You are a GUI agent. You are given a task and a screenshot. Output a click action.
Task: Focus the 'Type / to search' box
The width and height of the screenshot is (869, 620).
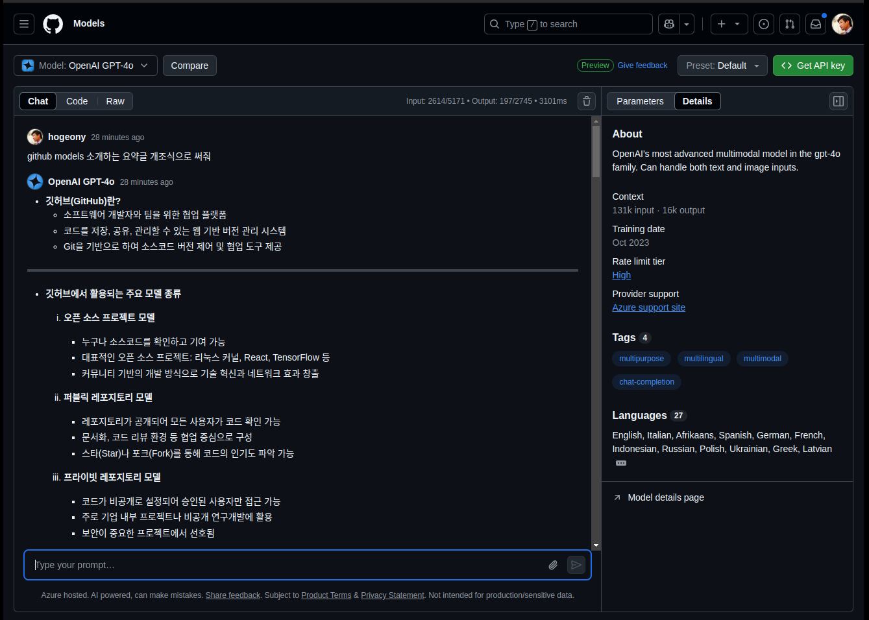[x=568, y=24]
